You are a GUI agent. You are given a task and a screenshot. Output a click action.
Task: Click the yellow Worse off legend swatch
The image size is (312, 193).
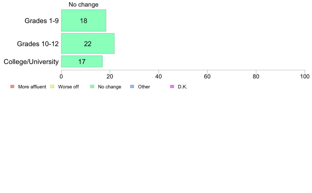[x=52, y=87]
